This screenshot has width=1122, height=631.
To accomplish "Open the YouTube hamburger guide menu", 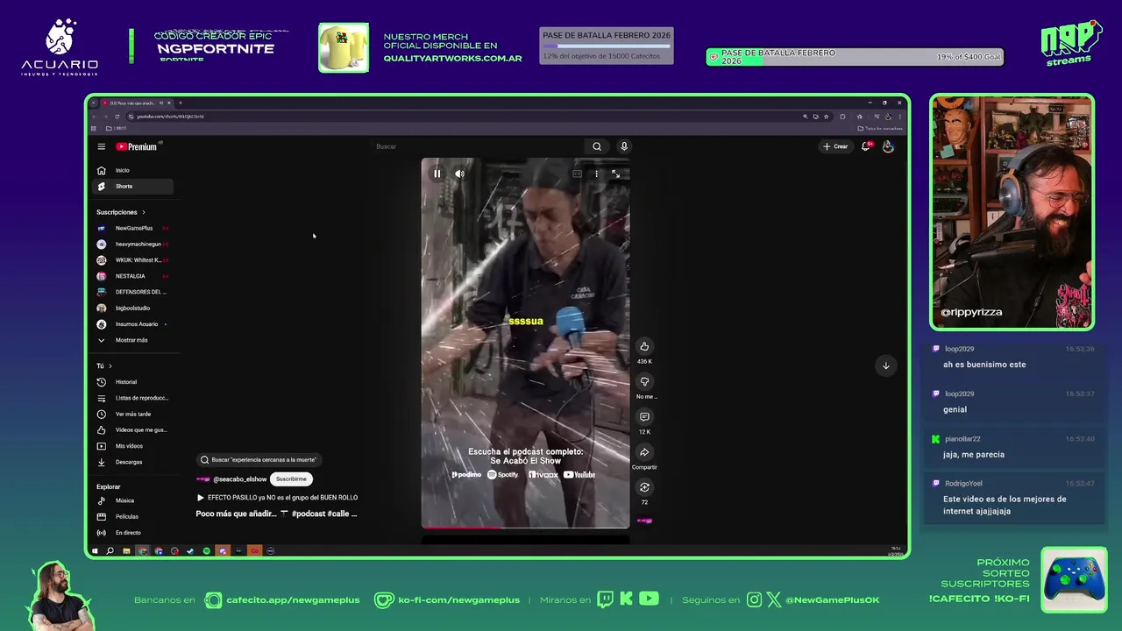I will [101, 146].
